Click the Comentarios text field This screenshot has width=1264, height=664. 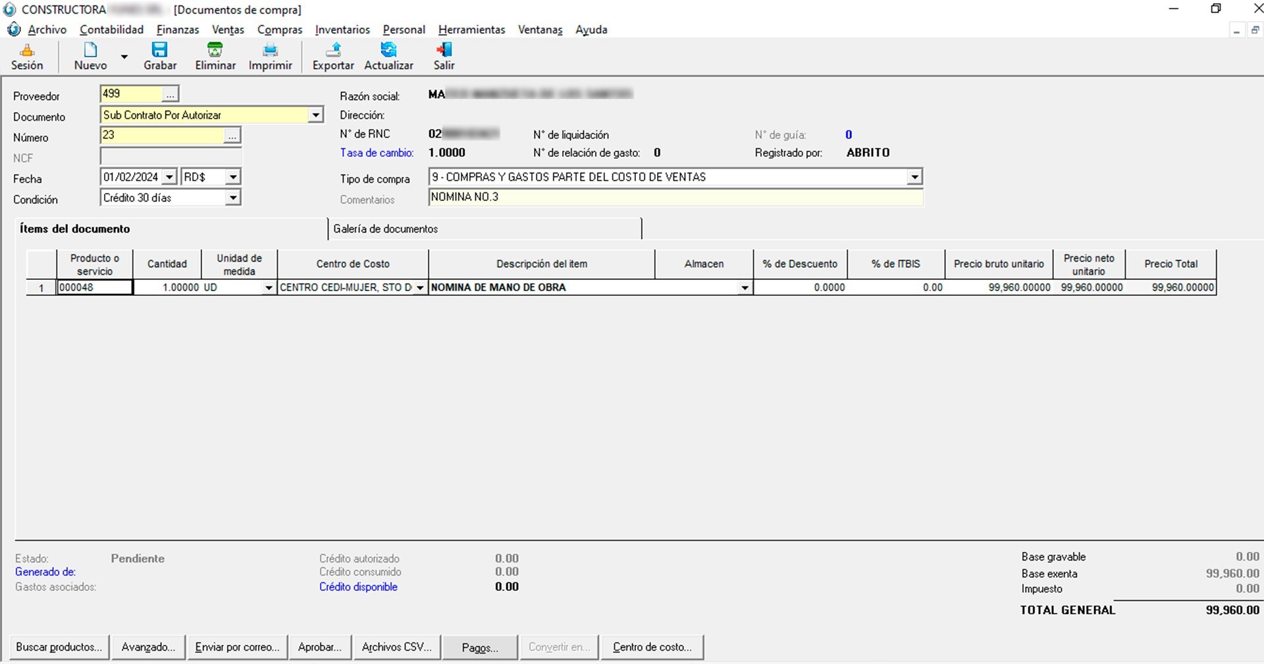click(675, 198)
